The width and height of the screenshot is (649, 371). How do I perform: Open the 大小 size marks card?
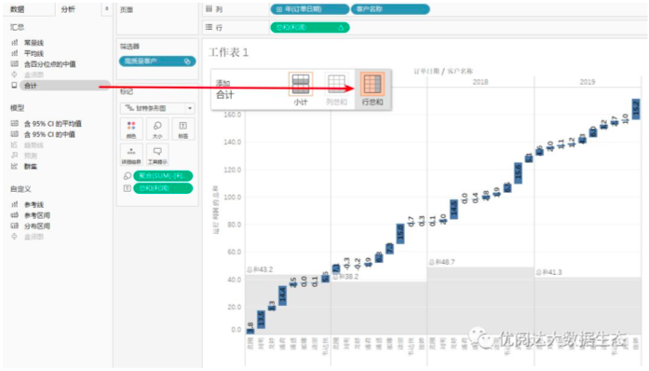click(157, 129)
